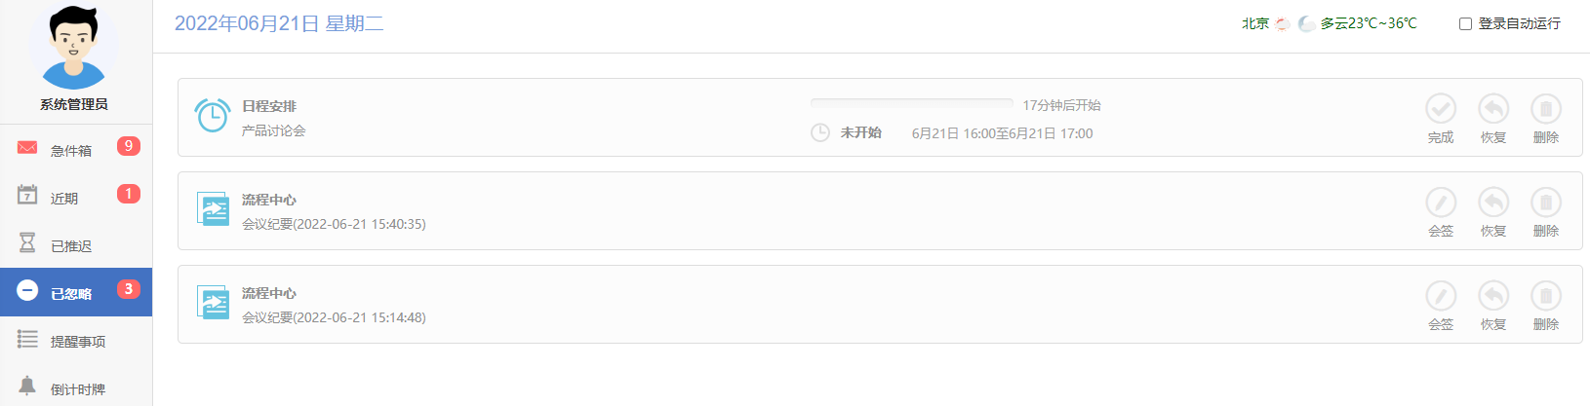Click 会签 icon for 15:40:35 meeting minutes

[x=1441, y=202]
